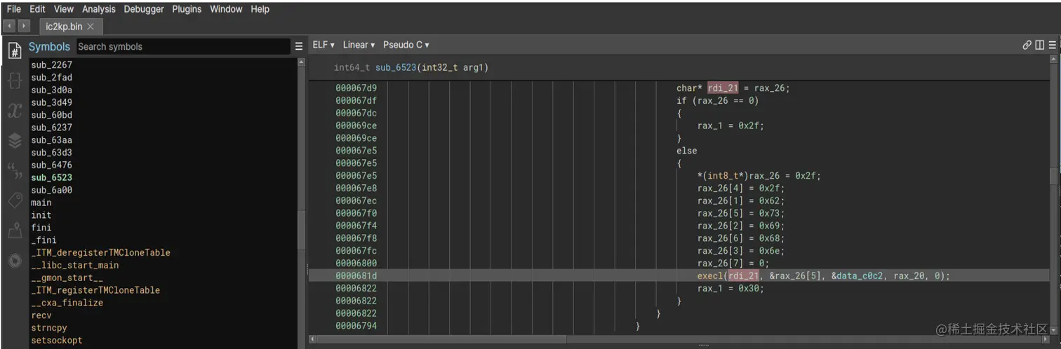Select main in the symbols list

(x=41, y=203)
